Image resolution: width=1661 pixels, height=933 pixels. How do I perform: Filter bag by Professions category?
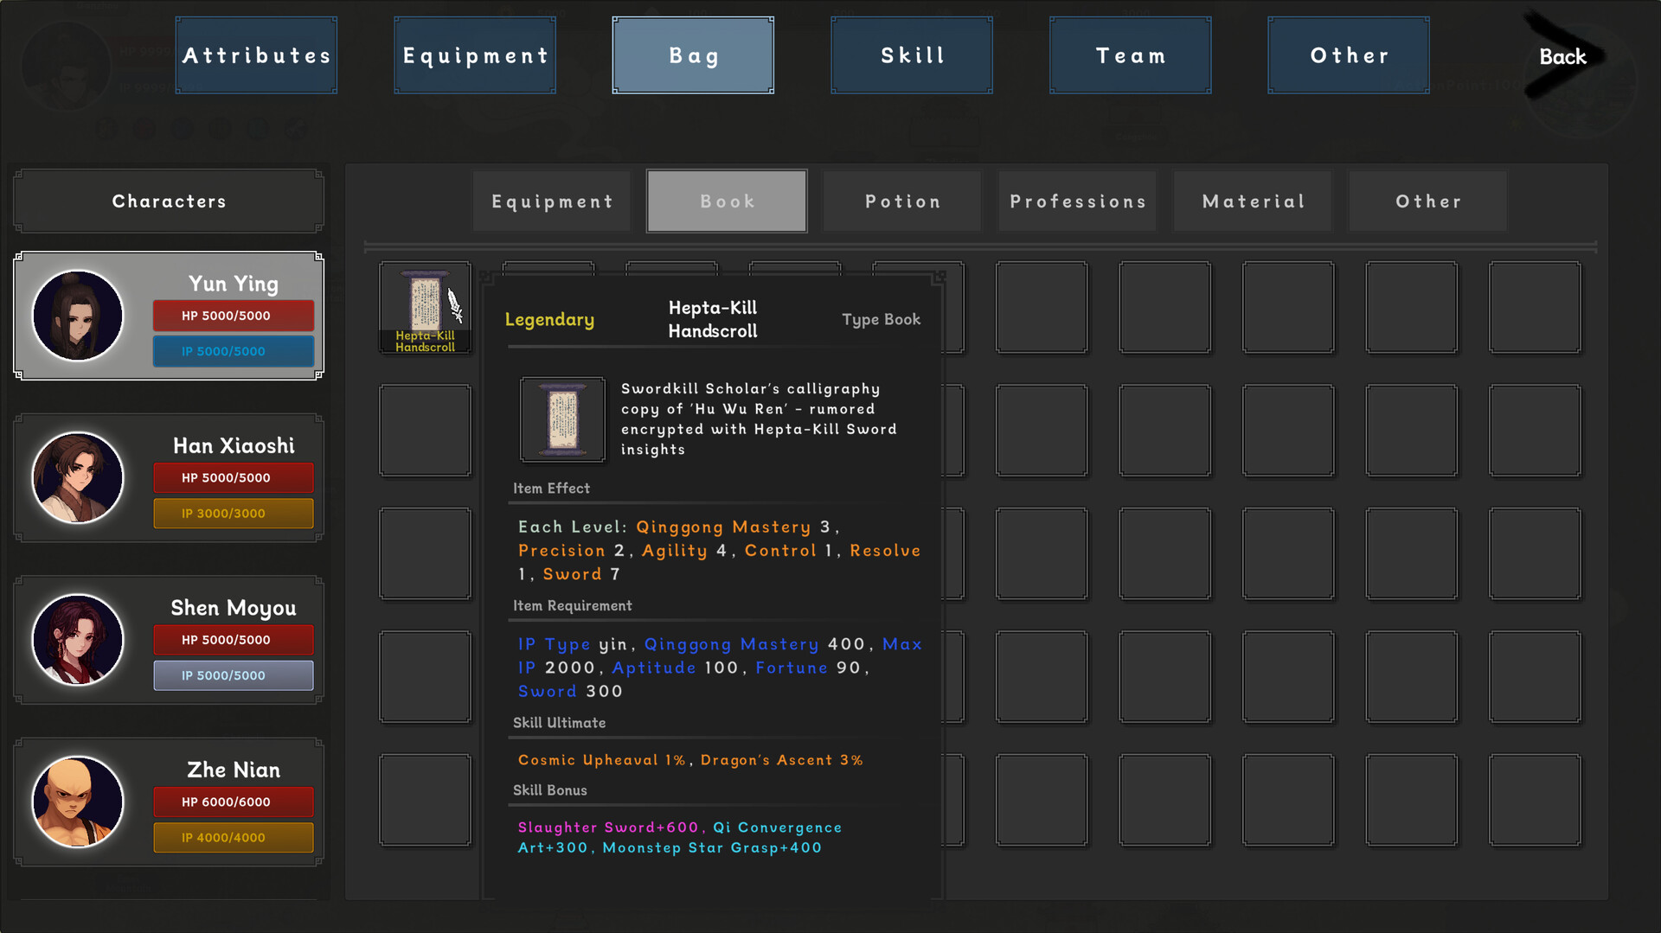pyautogui.click(x=1078, y=201)
